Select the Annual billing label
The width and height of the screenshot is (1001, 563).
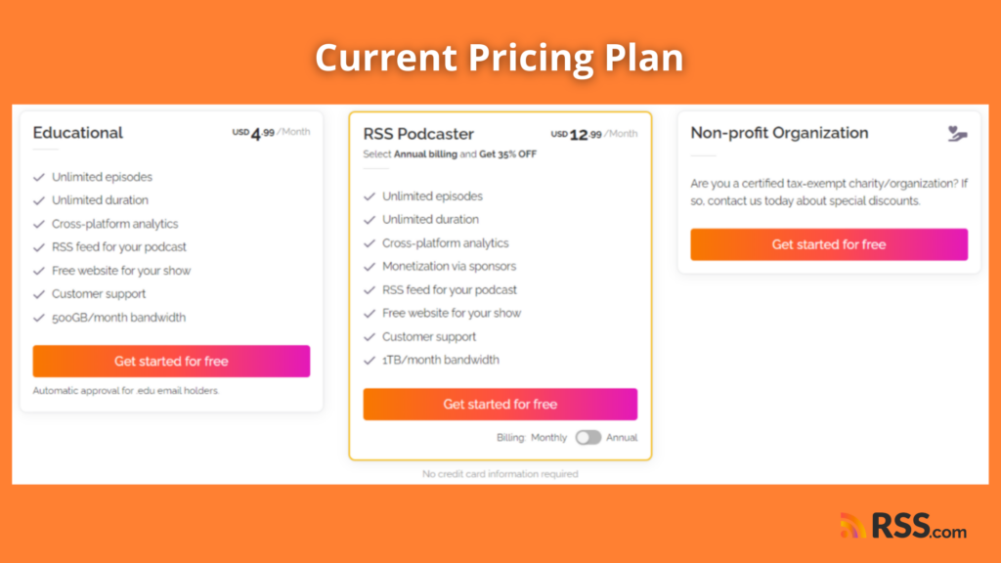[x=622, y=437]
